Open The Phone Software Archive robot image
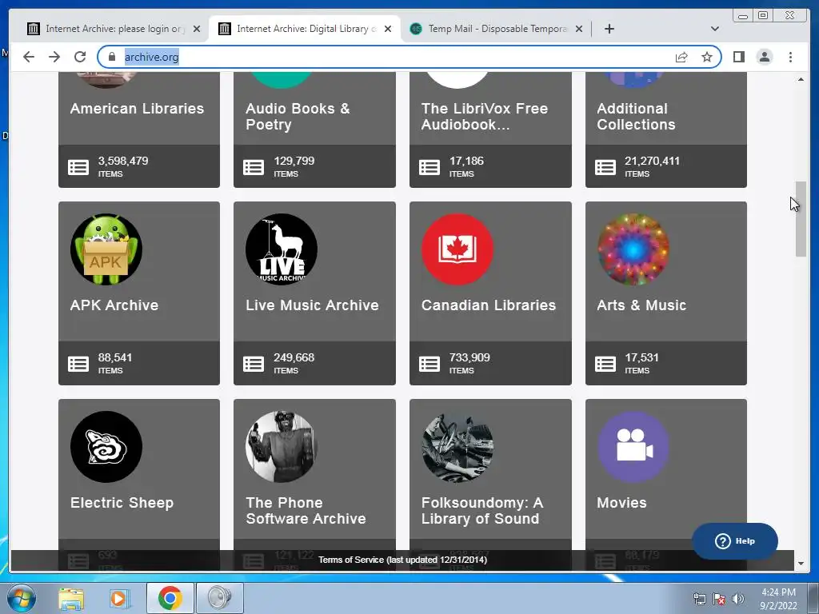Viewport: 819px width, 614px height. point(282,446)
